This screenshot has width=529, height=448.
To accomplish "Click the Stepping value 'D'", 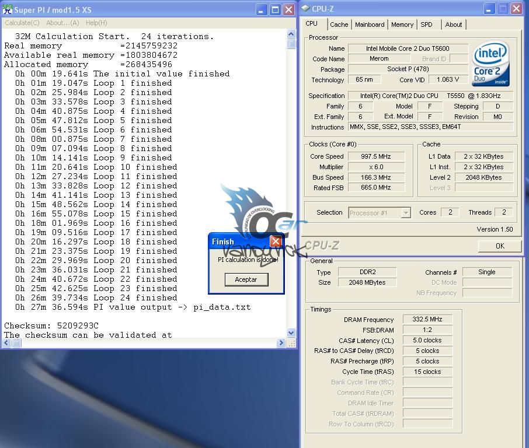I will [498, 106].
